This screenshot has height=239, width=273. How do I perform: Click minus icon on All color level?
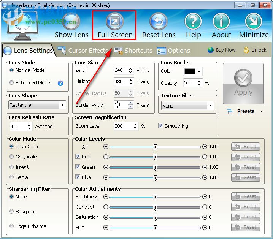point(106,147)
